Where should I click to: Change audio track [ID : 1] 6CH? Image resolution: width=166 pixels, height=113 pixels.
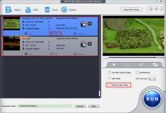tap(49, 45)
